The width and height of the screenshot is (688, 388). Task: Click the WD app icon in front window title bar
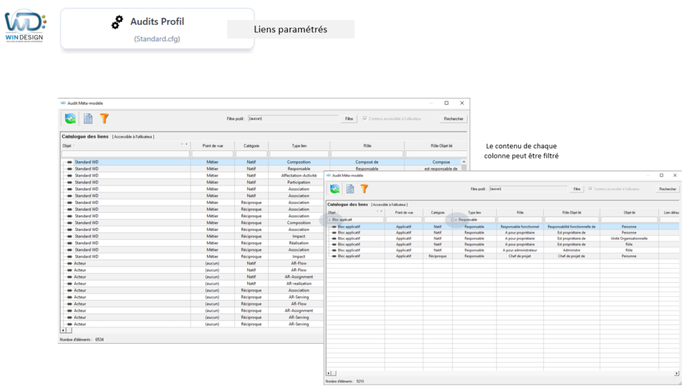tap(329, 175)
